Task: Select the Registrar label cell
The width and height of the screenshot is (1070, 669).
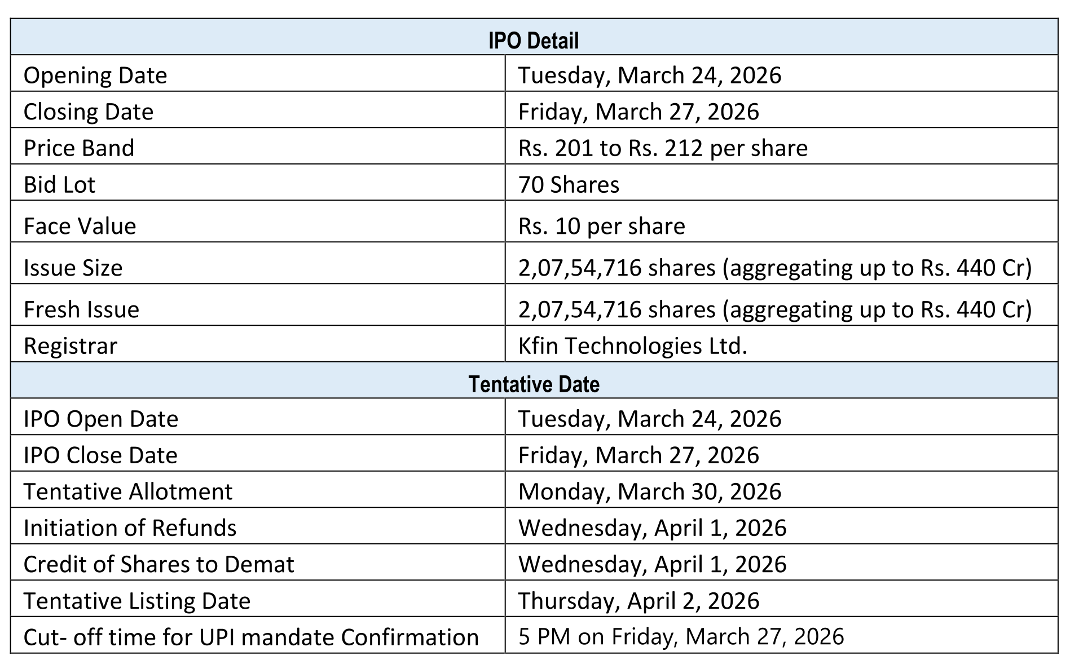Action: (71, 346)
